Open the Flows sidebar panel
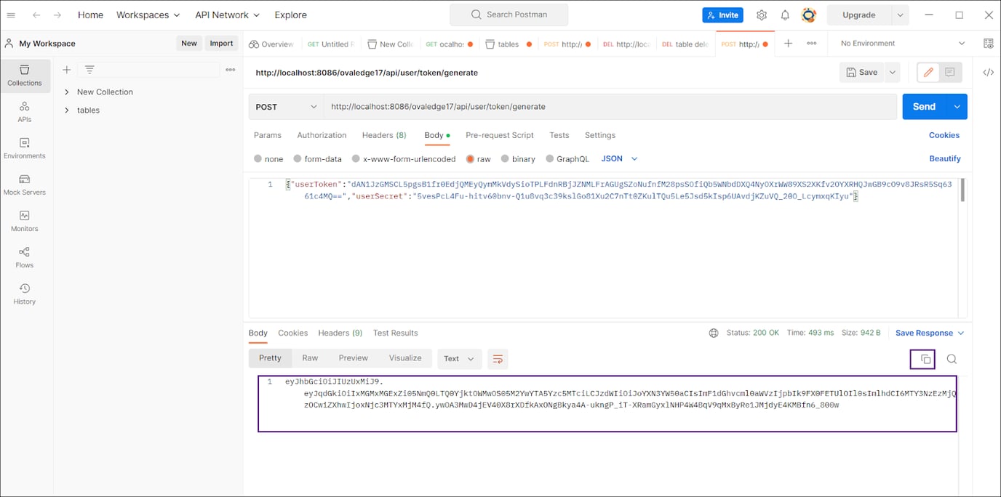This screenshot has height=497, width=1001. coord(24,256)
